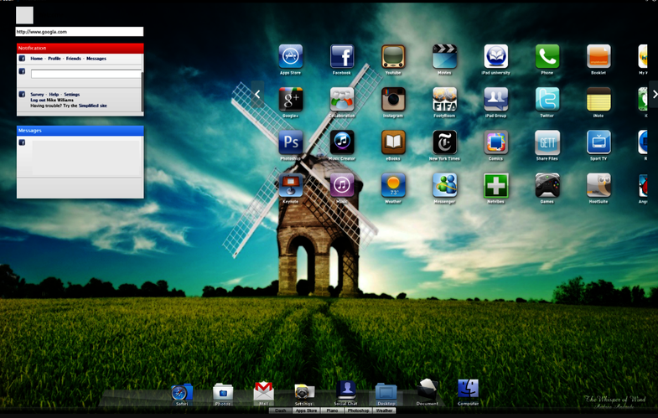
Task: Launch the Photoshop app icon
Action: tap(290, 142)
